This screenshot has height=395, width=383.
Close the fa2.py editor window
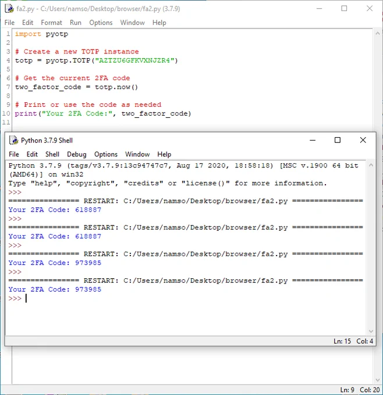pos(370,8)
